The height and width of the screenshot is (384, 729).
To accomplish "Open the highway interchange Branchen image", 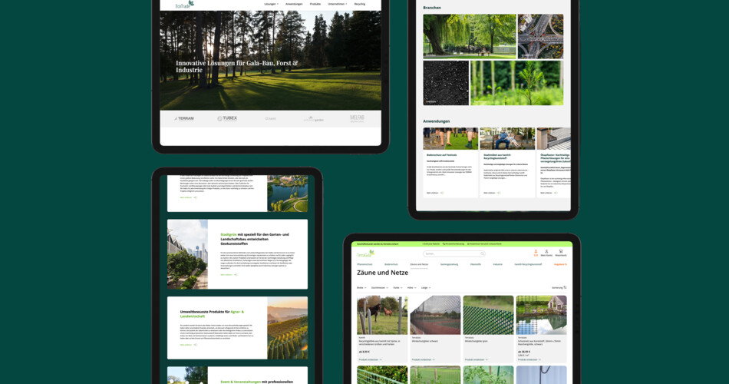I will 540,36.
